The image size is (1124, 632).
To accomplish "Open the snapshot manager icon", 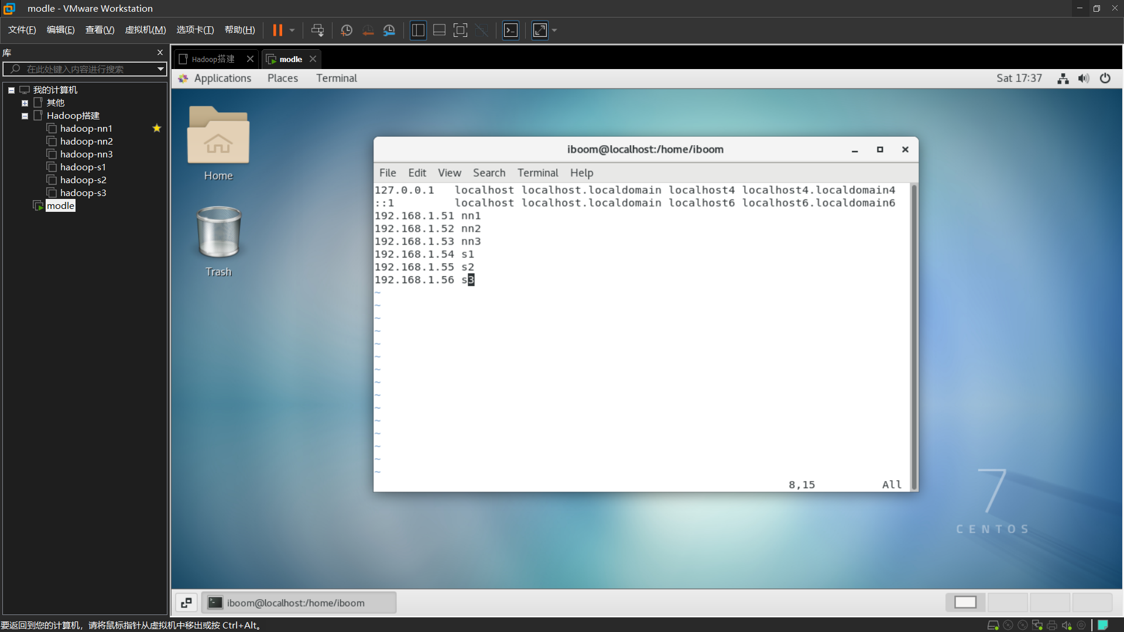I will (389, 30).
